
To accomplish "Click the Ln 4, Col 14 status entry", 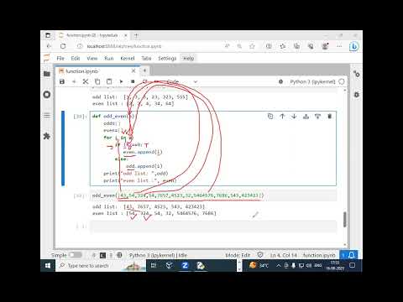I will (x=283, y=255).
